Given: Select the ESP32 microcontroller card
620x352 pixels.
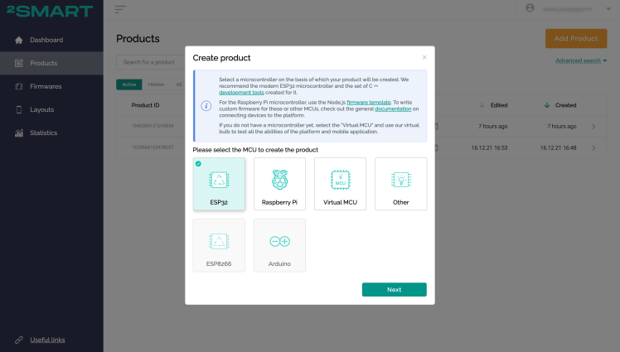Looking at the screenshot, I should [219, 184].
